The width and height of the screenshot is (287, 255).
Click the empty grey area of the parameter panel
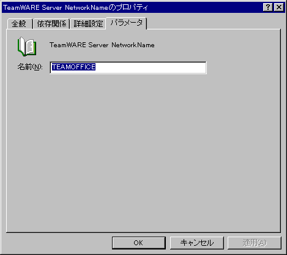[143, 153]
